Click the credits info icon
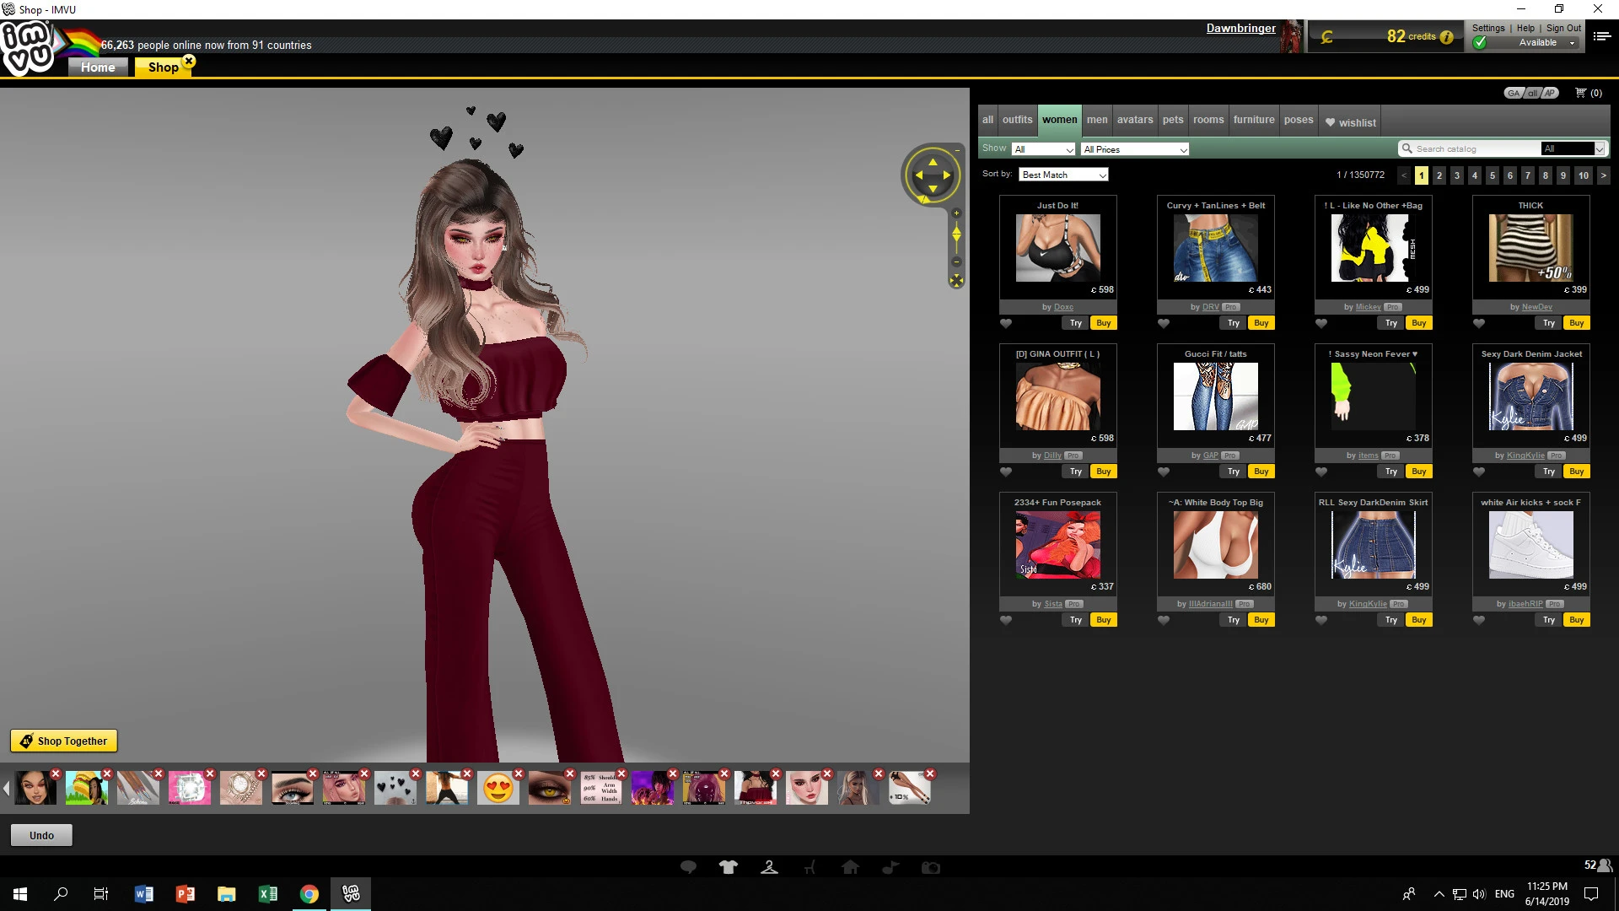This screenshot has width=1619, height=911. pyautogui.click(x=1447, y=37)
